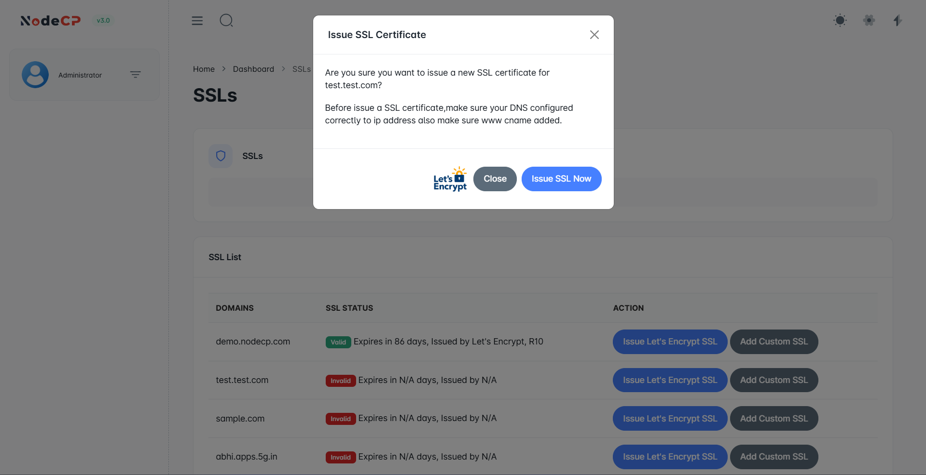Image resolution: width=926 pixels, height=475 pixels.
Task: Add Custom SSL for abhi.apps.5g.in
Action: (774, 457)
